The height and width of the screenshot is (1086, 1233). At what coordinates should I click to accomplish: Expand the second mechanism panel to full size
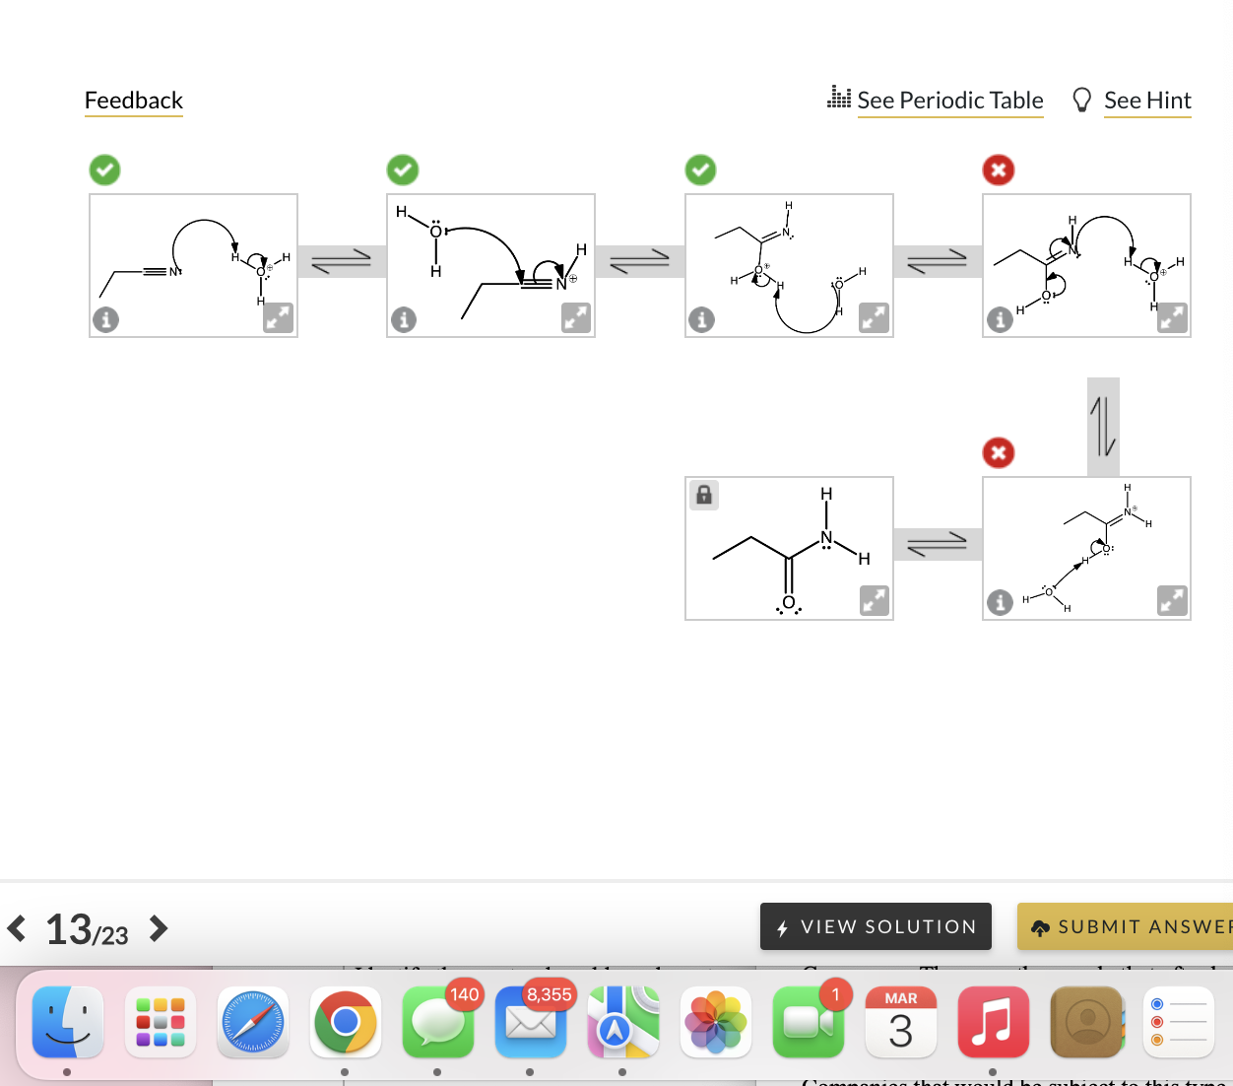(x=575, y=317)
